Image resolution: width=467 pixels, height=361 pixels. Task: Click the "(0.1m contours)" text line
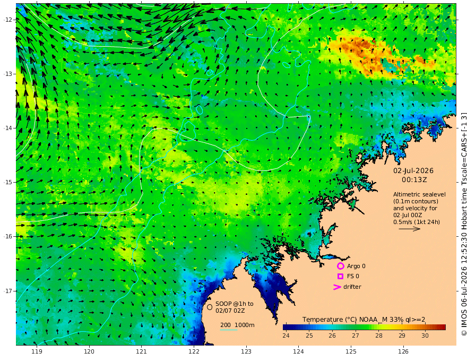416,202
